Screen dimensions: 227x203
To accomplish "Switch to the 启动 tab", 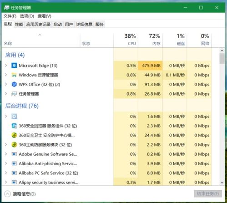I will tap(58, 25).
